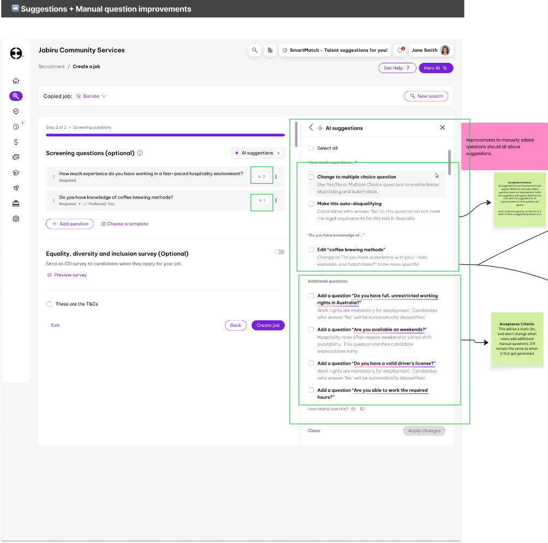548x543 pixels.
Task: Click the search magnifier in top bar
Action: pos(254,50)
